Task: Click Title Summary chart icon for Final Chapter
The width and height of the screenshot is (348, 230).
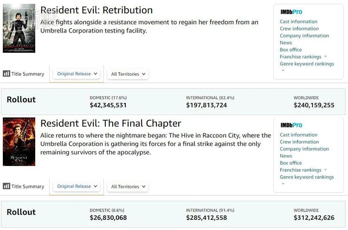Action: [6, 186]
